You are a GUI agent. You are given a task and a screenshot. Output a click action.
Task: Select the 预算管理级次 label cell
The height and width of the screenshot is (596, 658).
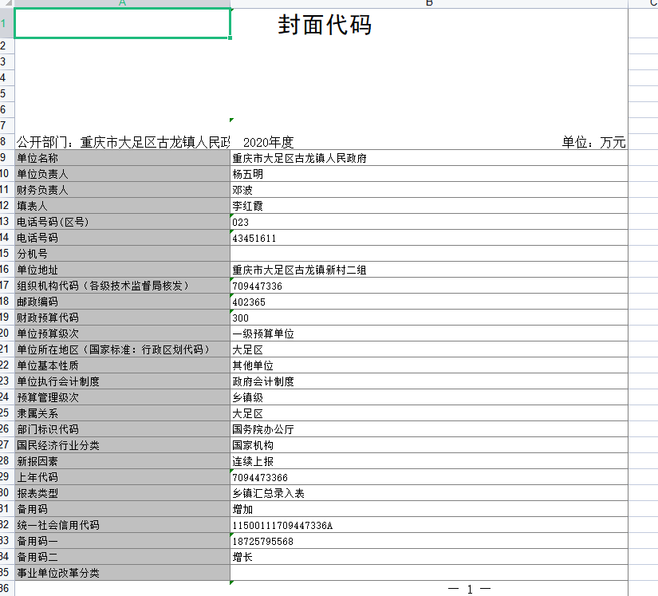pos(122,397)
